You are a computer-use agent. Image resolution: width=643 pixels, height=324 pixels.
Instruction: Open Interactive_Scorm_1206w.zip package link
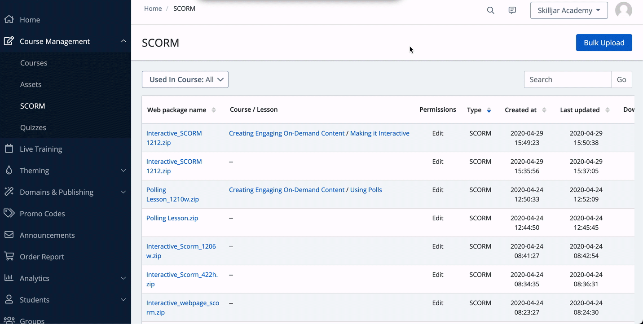[181, 251]
